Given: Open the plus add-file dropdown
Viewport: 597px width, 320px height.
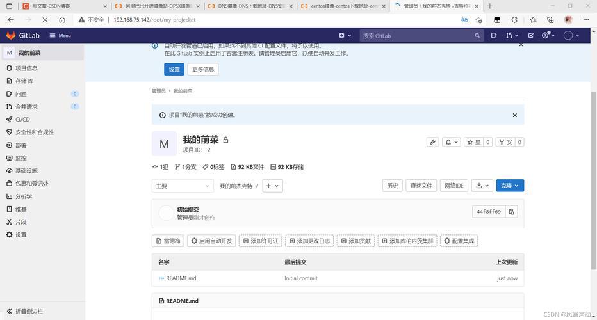Looking at the screenshot, I should click(272, 186).
